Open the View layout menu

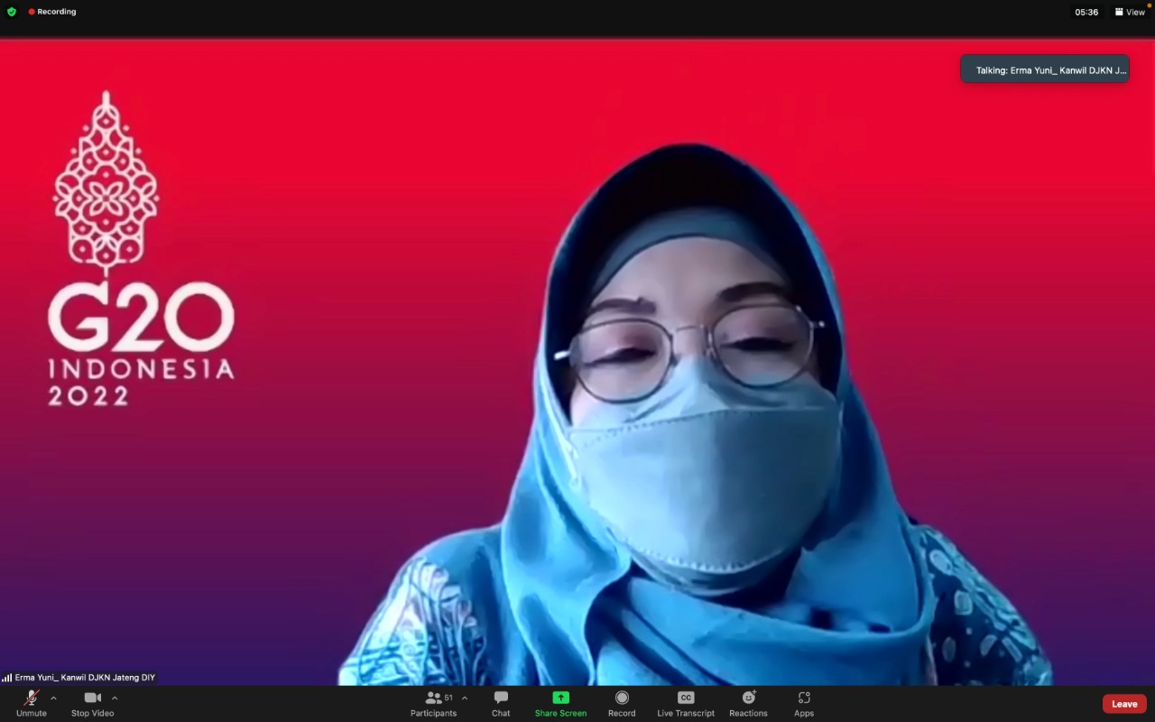(x=1130, y=12)
